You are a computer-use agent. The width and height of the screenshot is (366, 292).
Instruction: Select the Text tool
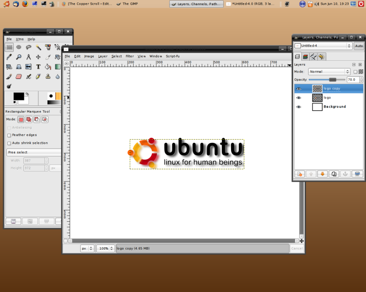pyautogui.click(x=38, y=67)
